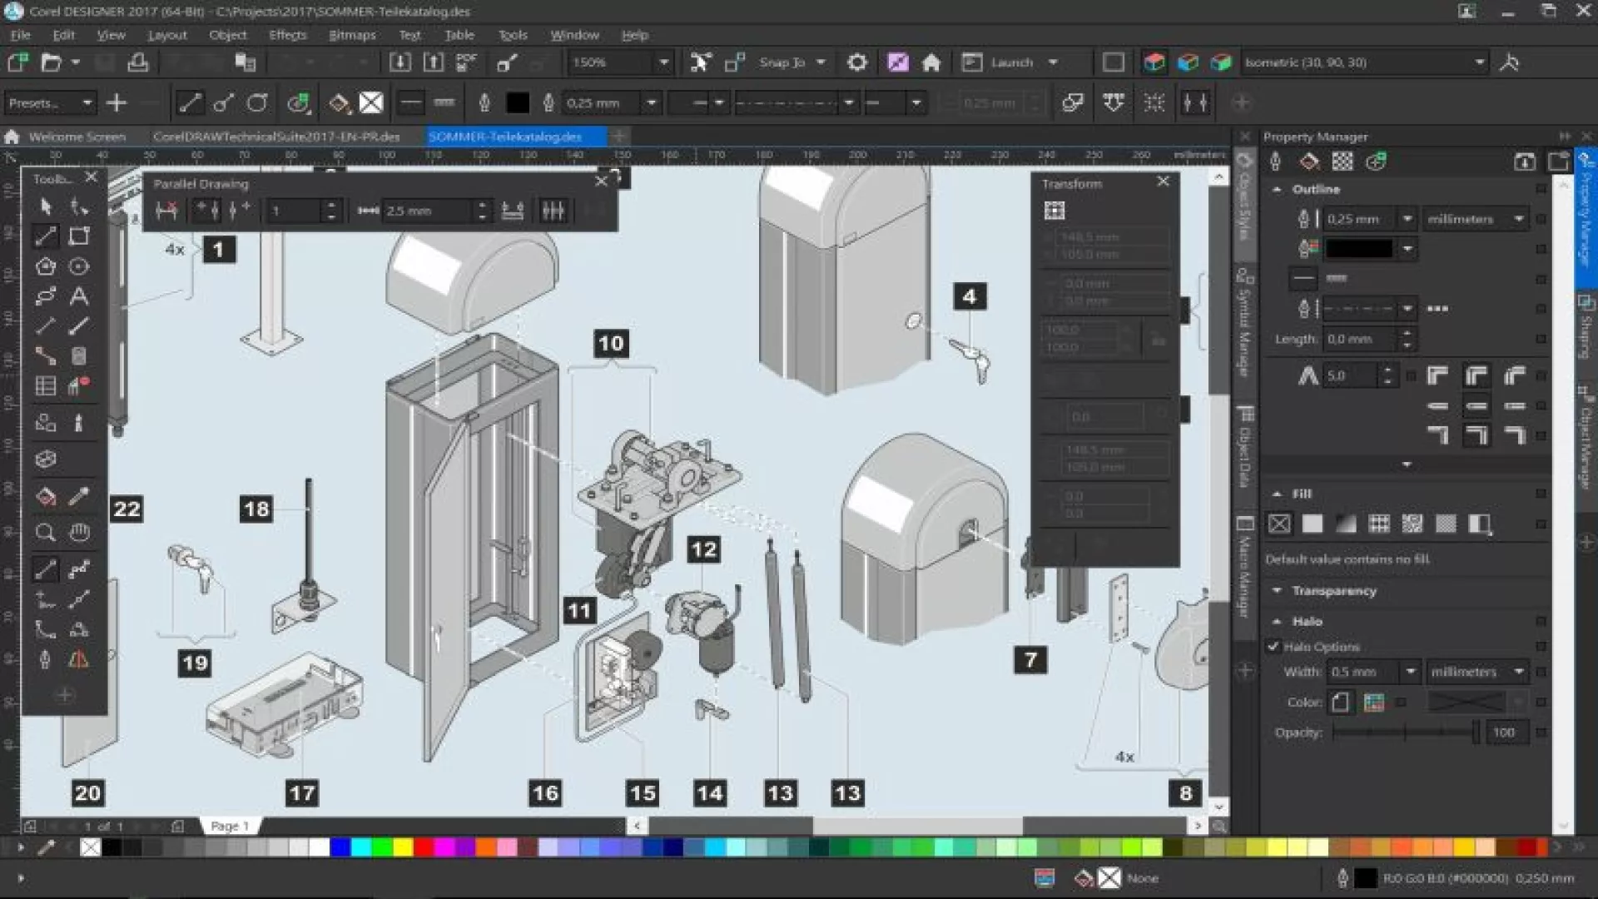Switch to the Welcome Screen tab

point(76,137)
